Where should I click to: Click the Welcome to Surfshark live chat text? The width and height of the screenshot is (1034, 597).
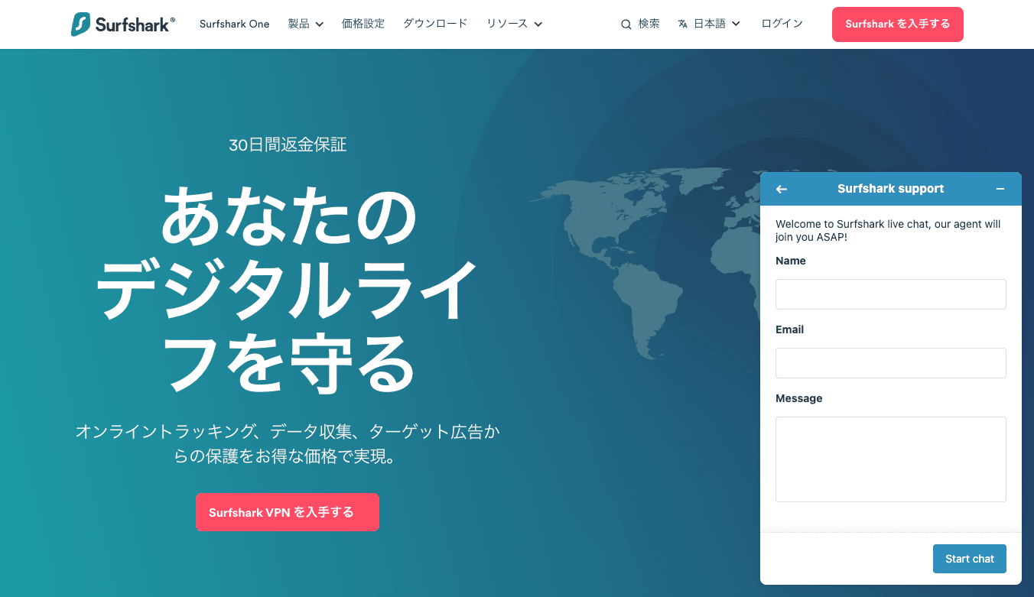pyautogui.click(x=888, y=231)
